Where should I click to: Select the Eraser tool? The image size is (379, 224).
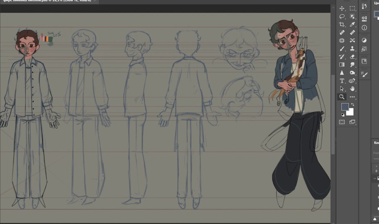(x=352, y=57)
